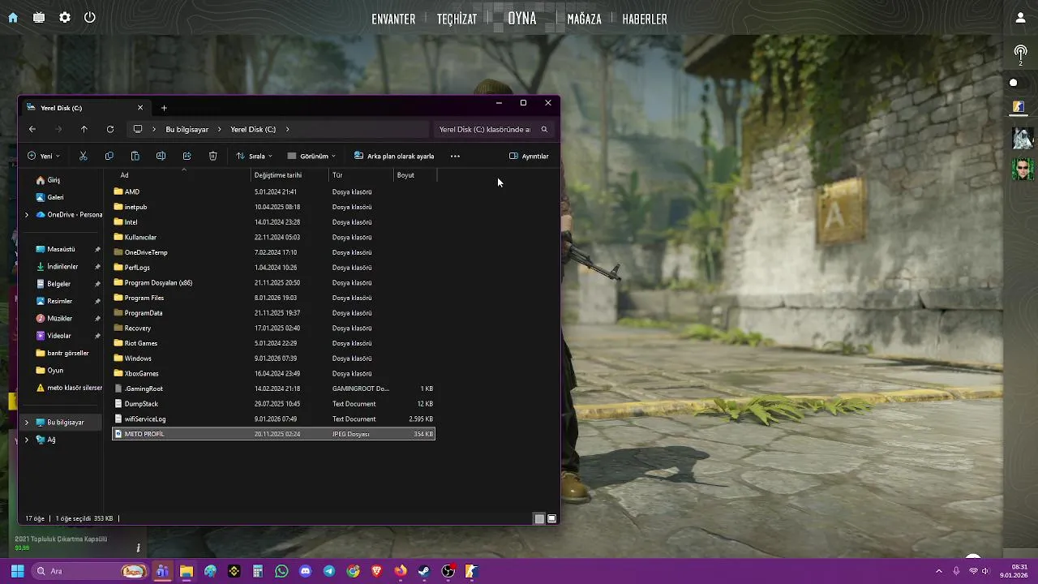
Task: Add a new Explorer tab
Action: click(164, 108)
